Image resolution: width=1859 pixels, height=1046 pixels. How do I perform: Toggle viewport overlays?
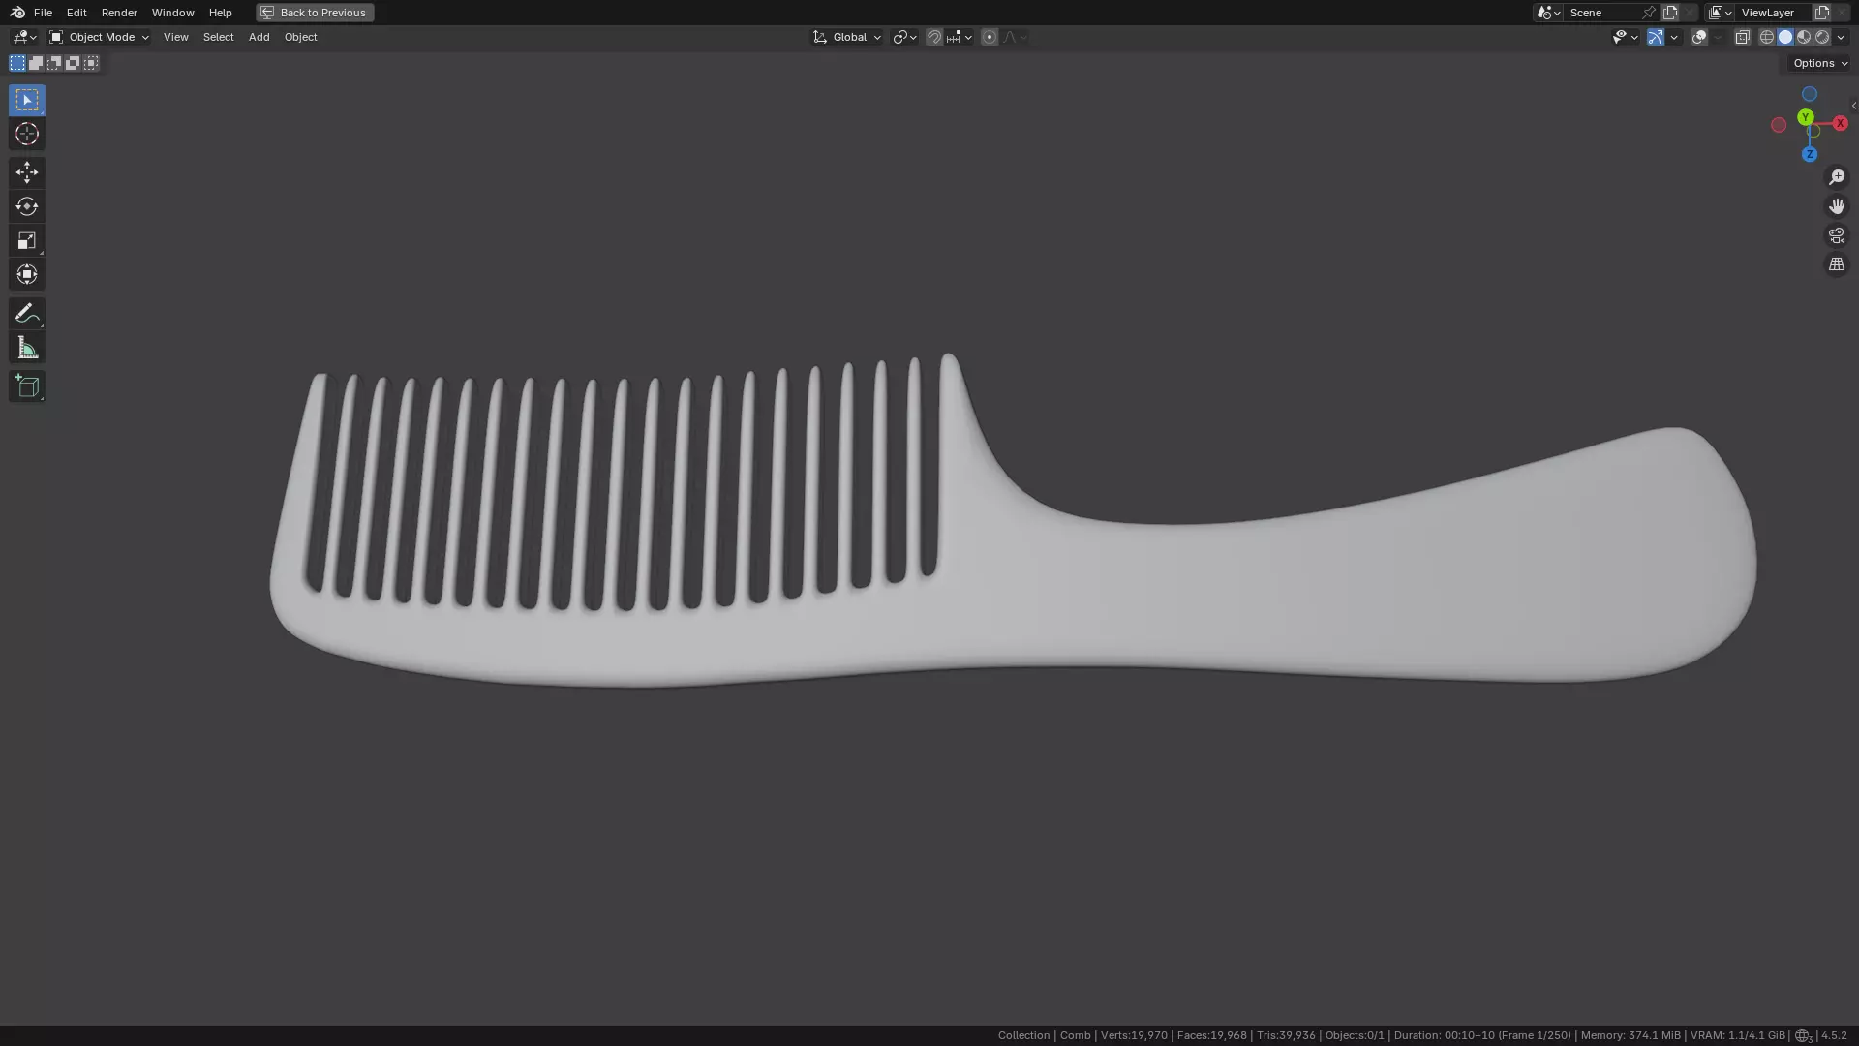(1699, 37)
